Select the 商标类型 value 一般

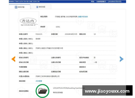[x=95, y=62]
